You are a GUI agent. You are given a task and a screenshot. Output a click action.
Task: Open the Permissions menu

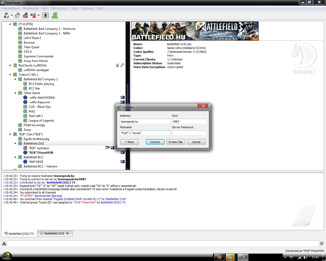(59, 8)
